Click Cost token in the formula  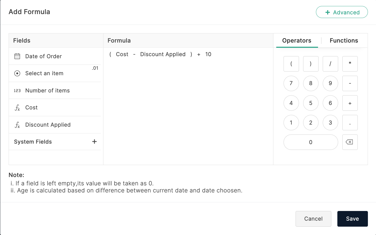pyautogui.click(x=122, y=54)
